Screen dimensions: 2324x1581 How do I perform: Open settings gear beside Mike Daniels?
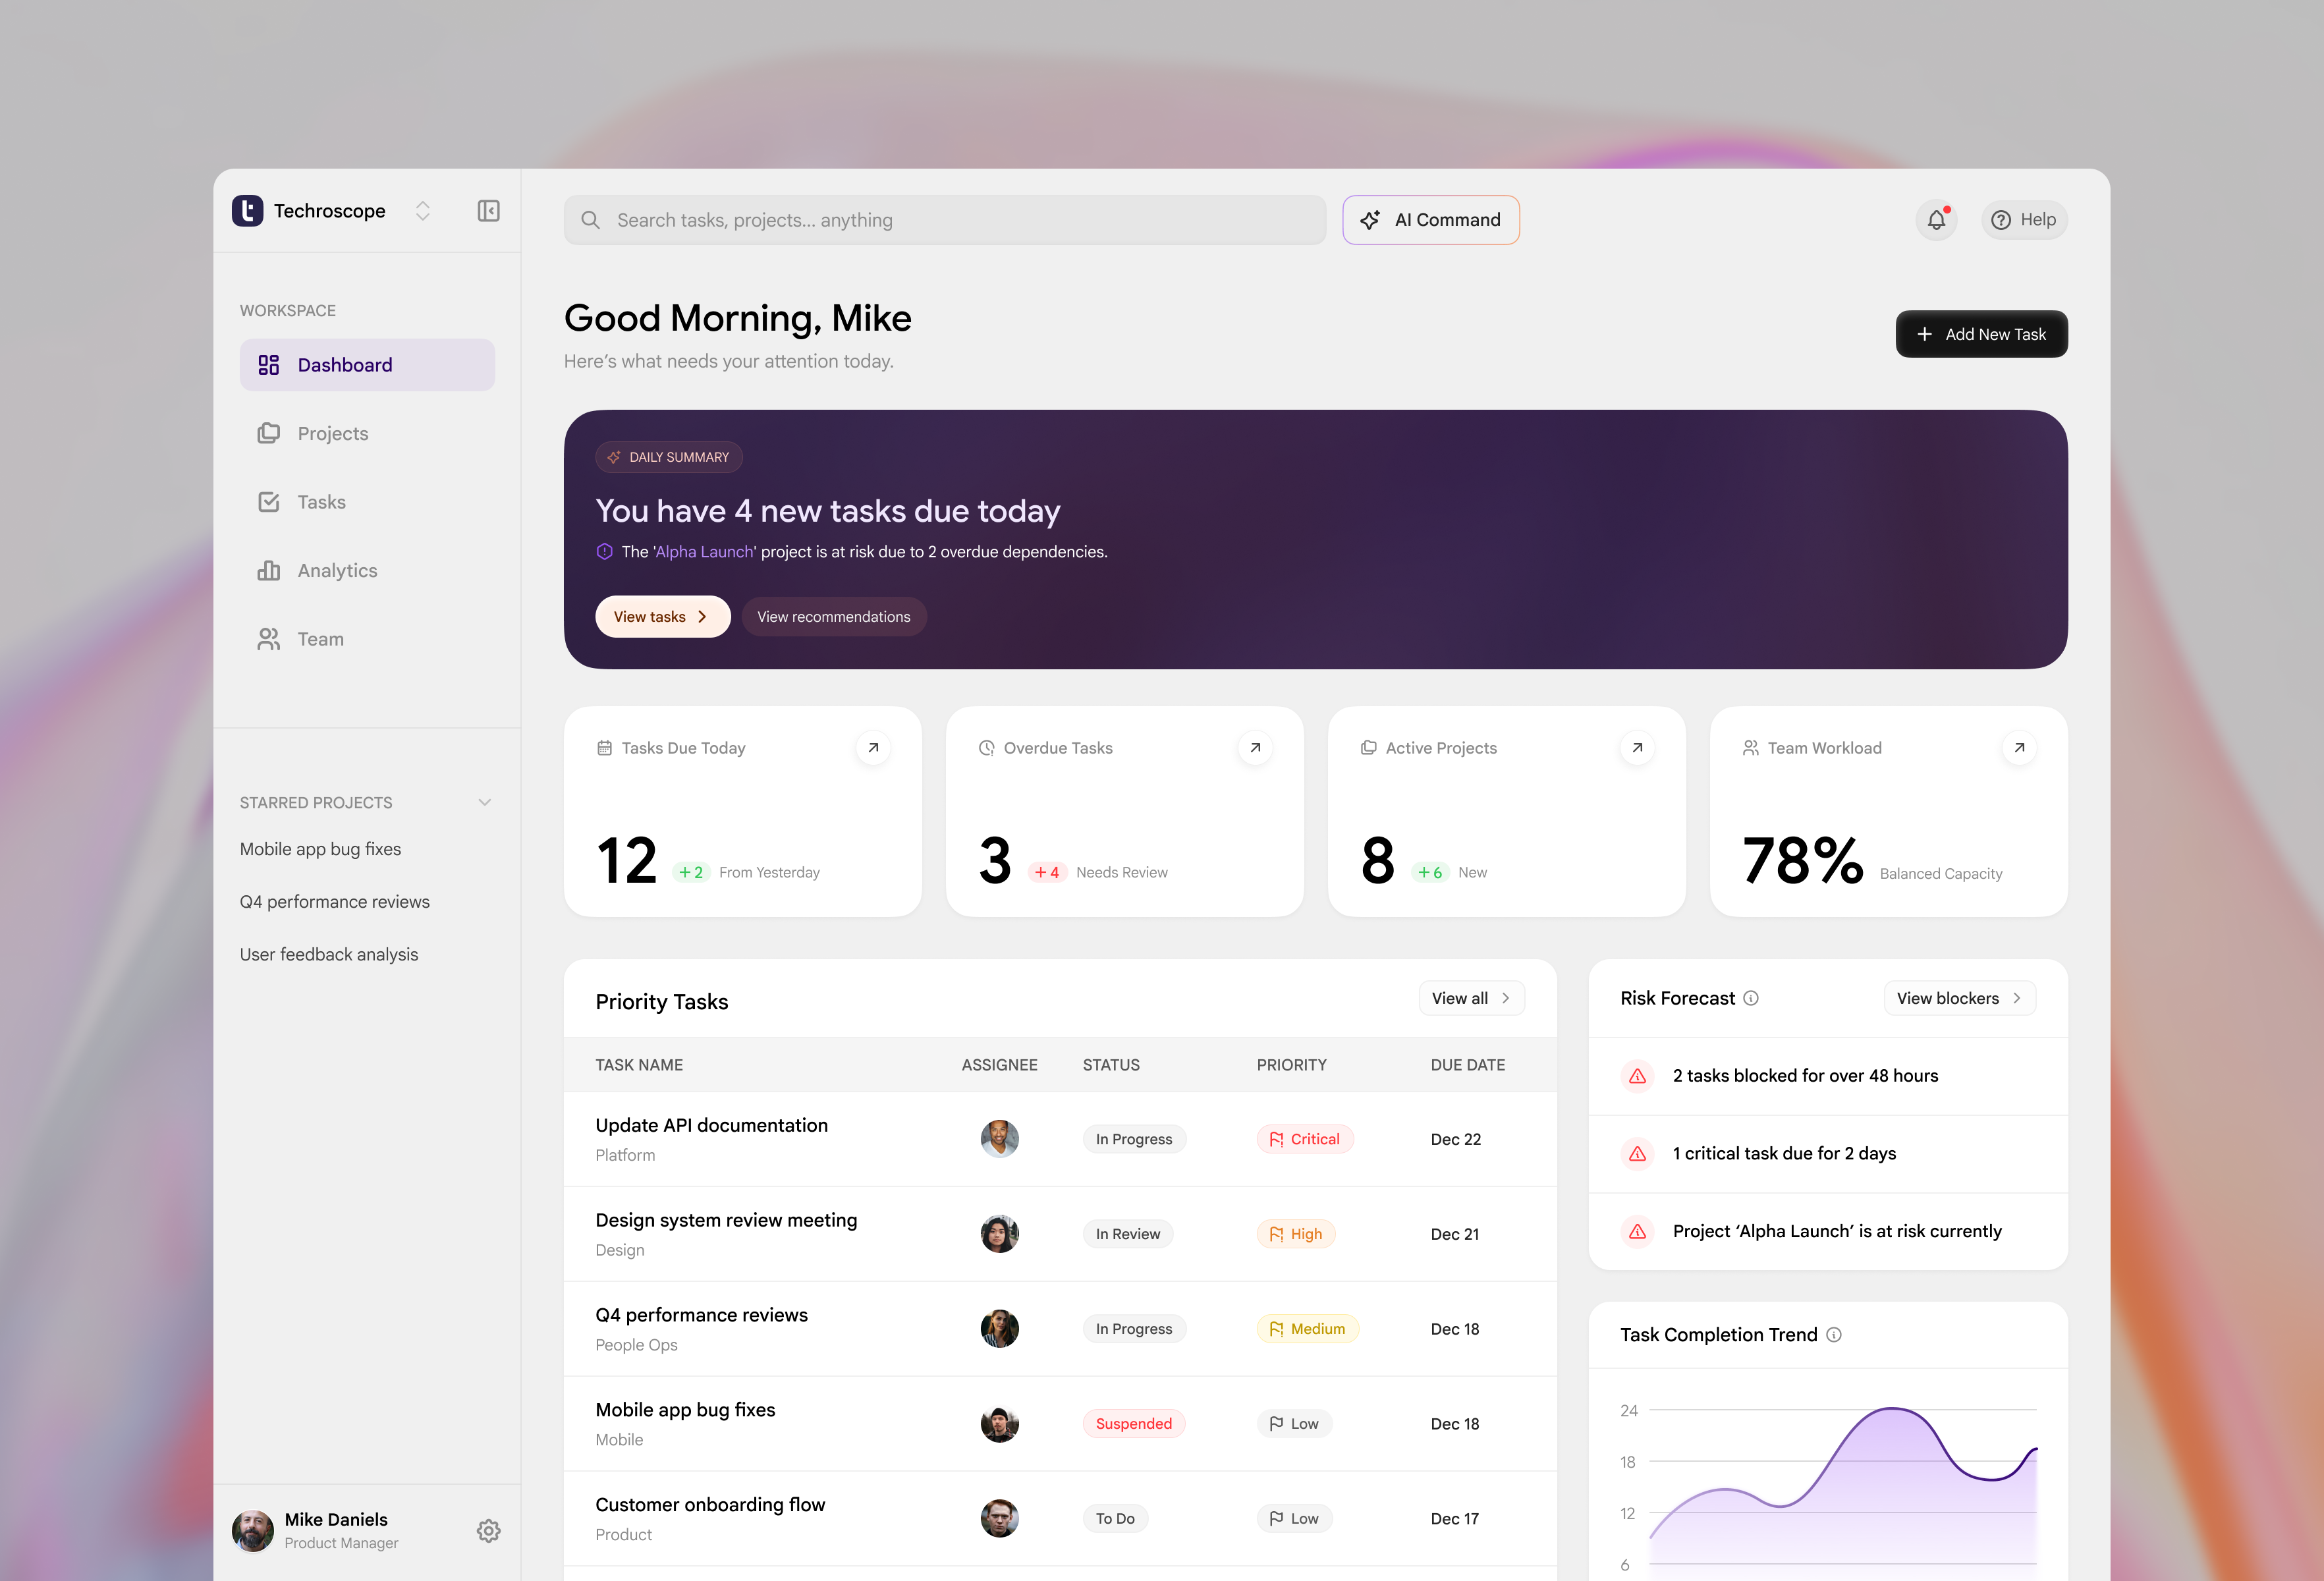488,1530
